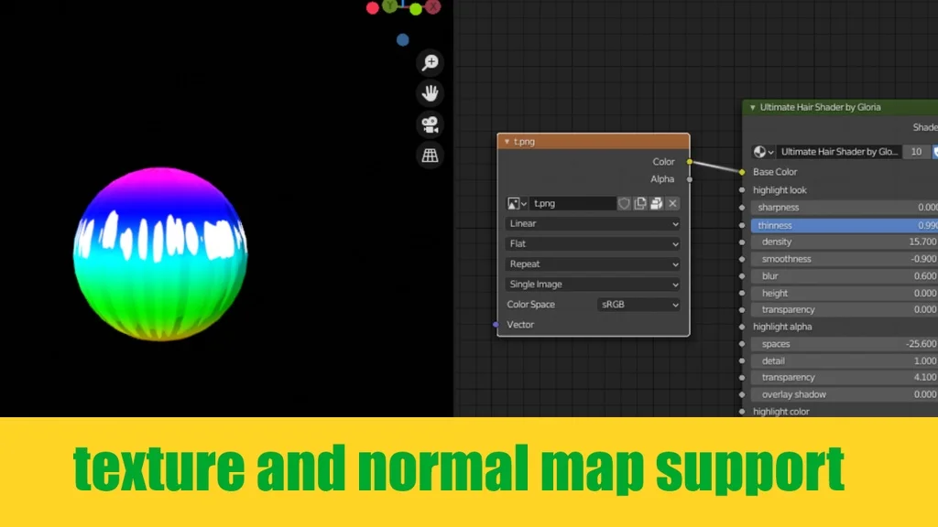
Task: Select the pan hand icon in viewport
Action: [x=430, y=92]
